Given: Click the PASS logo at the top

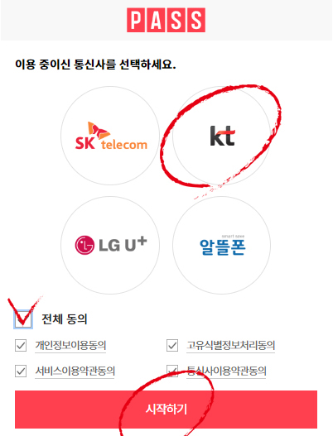Looking at the screenshot, I should click(166, 20).
